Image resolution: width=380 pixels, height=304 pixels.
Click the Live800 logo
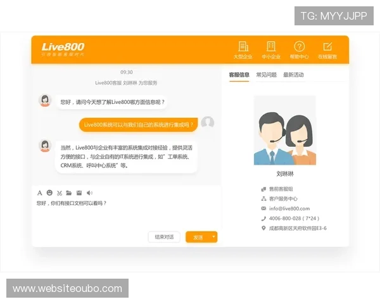tap(63, 49)
